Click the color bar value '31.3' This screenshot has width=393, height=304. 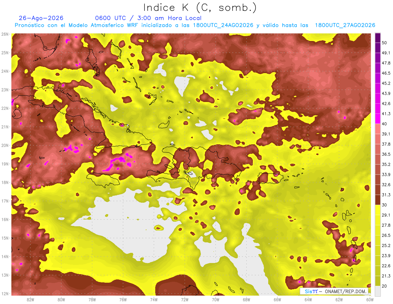[x=386, y=195]
